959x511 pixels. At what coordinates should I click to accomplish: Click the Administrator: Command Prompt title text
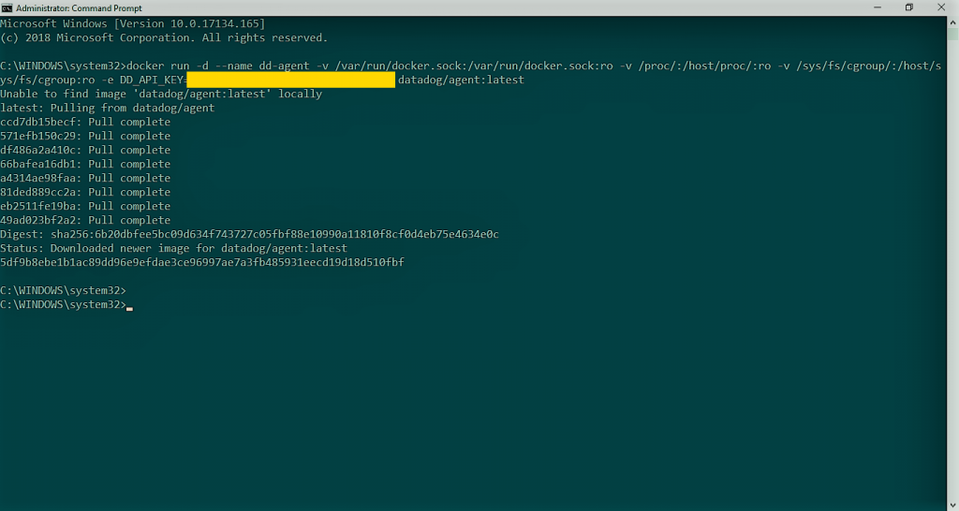point(79,7)
